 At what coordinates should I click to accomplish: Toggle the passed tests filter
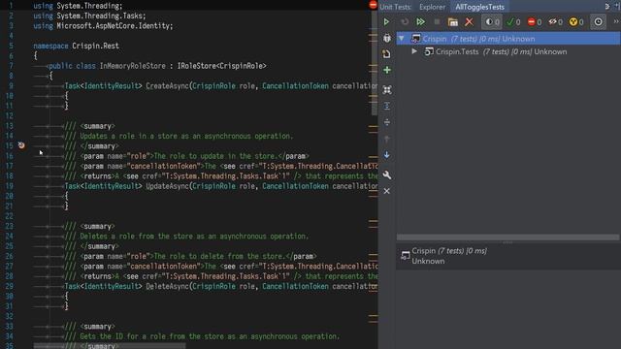tap(513, 22)
